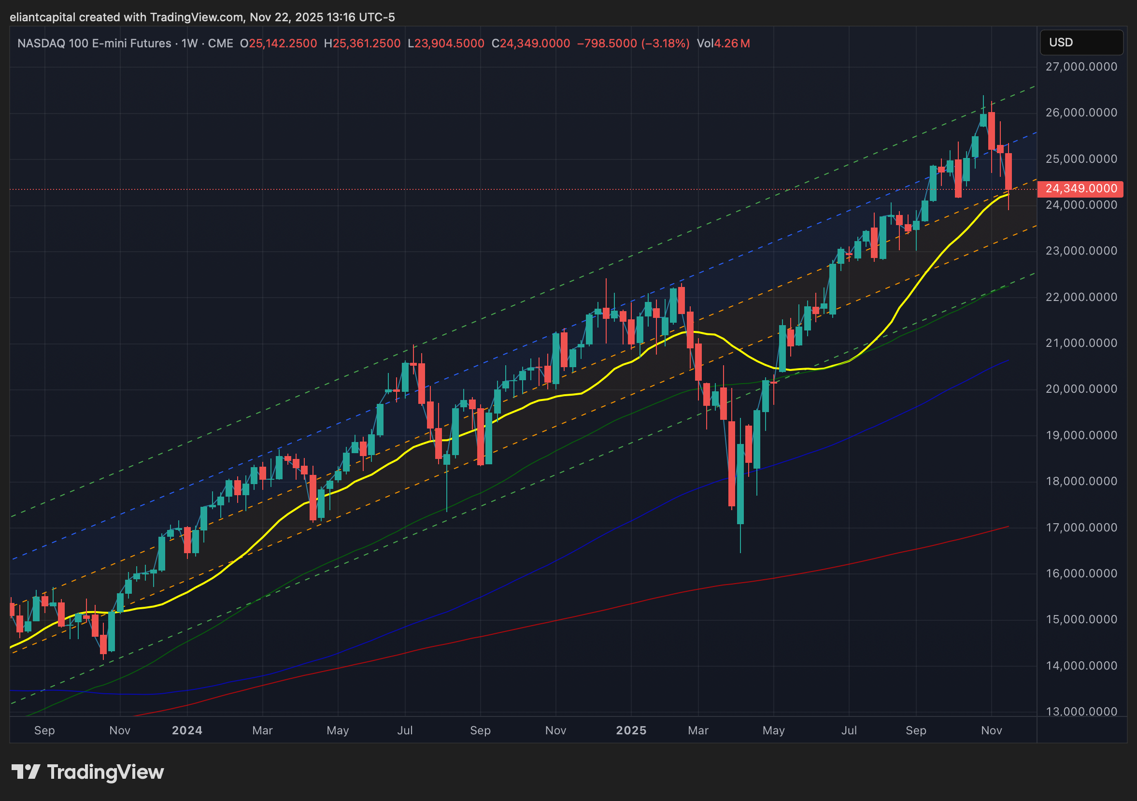Click the −798.5000 (−3.18%) change value
Screen dimensions: 1137x801
point(633,43)
